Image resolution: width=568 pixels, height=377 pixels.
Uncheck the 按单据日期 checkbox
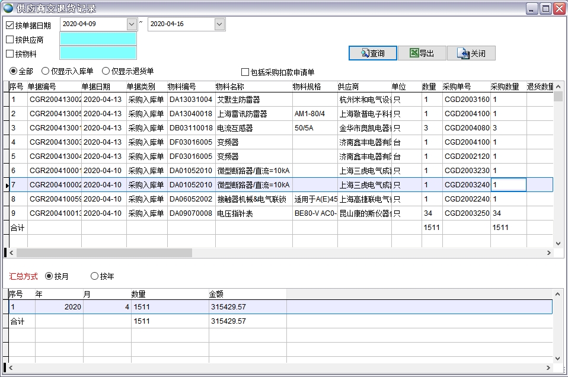pyautogui.click(x=9, y=24)
